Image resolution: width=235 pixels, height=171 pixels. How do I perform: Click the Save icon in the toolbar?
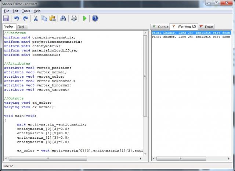click(x=6, y=18)
